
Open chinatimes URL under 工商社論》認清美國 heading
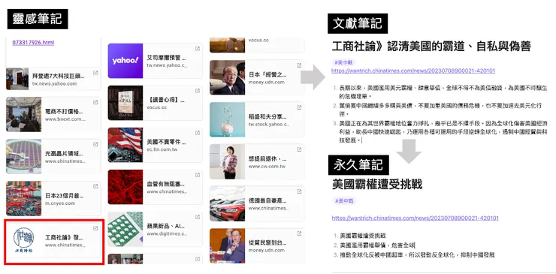pyautogui.click(x=413, y=71)
